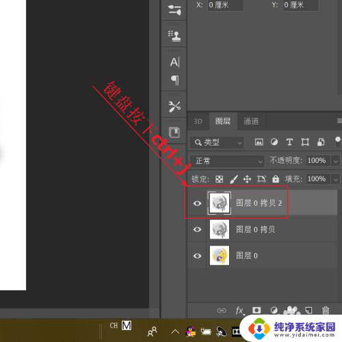
Task: Switch to the 3D tab
Action: click(198, 121)
